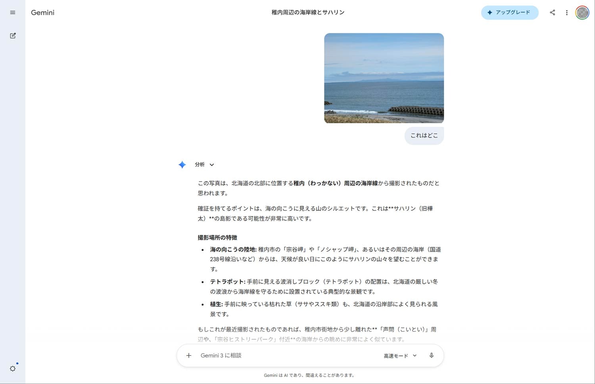Open the 高速モード mode selector
Viewport: 595px width, 384px height.
click(395, 355)
